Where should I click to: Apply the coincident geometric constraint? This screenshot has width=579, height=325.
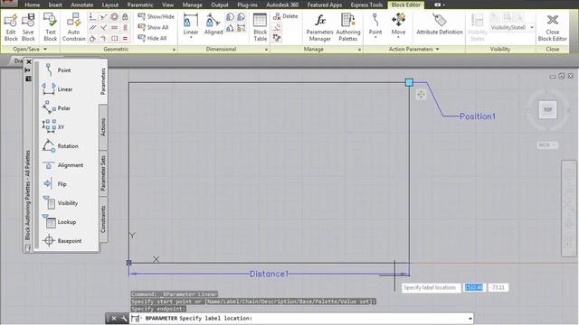pyautogui.click(x=92, y=17)
